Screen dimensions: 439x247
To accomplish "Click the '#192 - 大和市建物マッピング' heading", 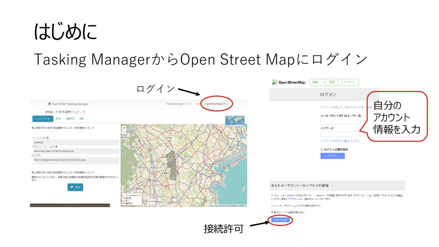I will coord(65,112).
